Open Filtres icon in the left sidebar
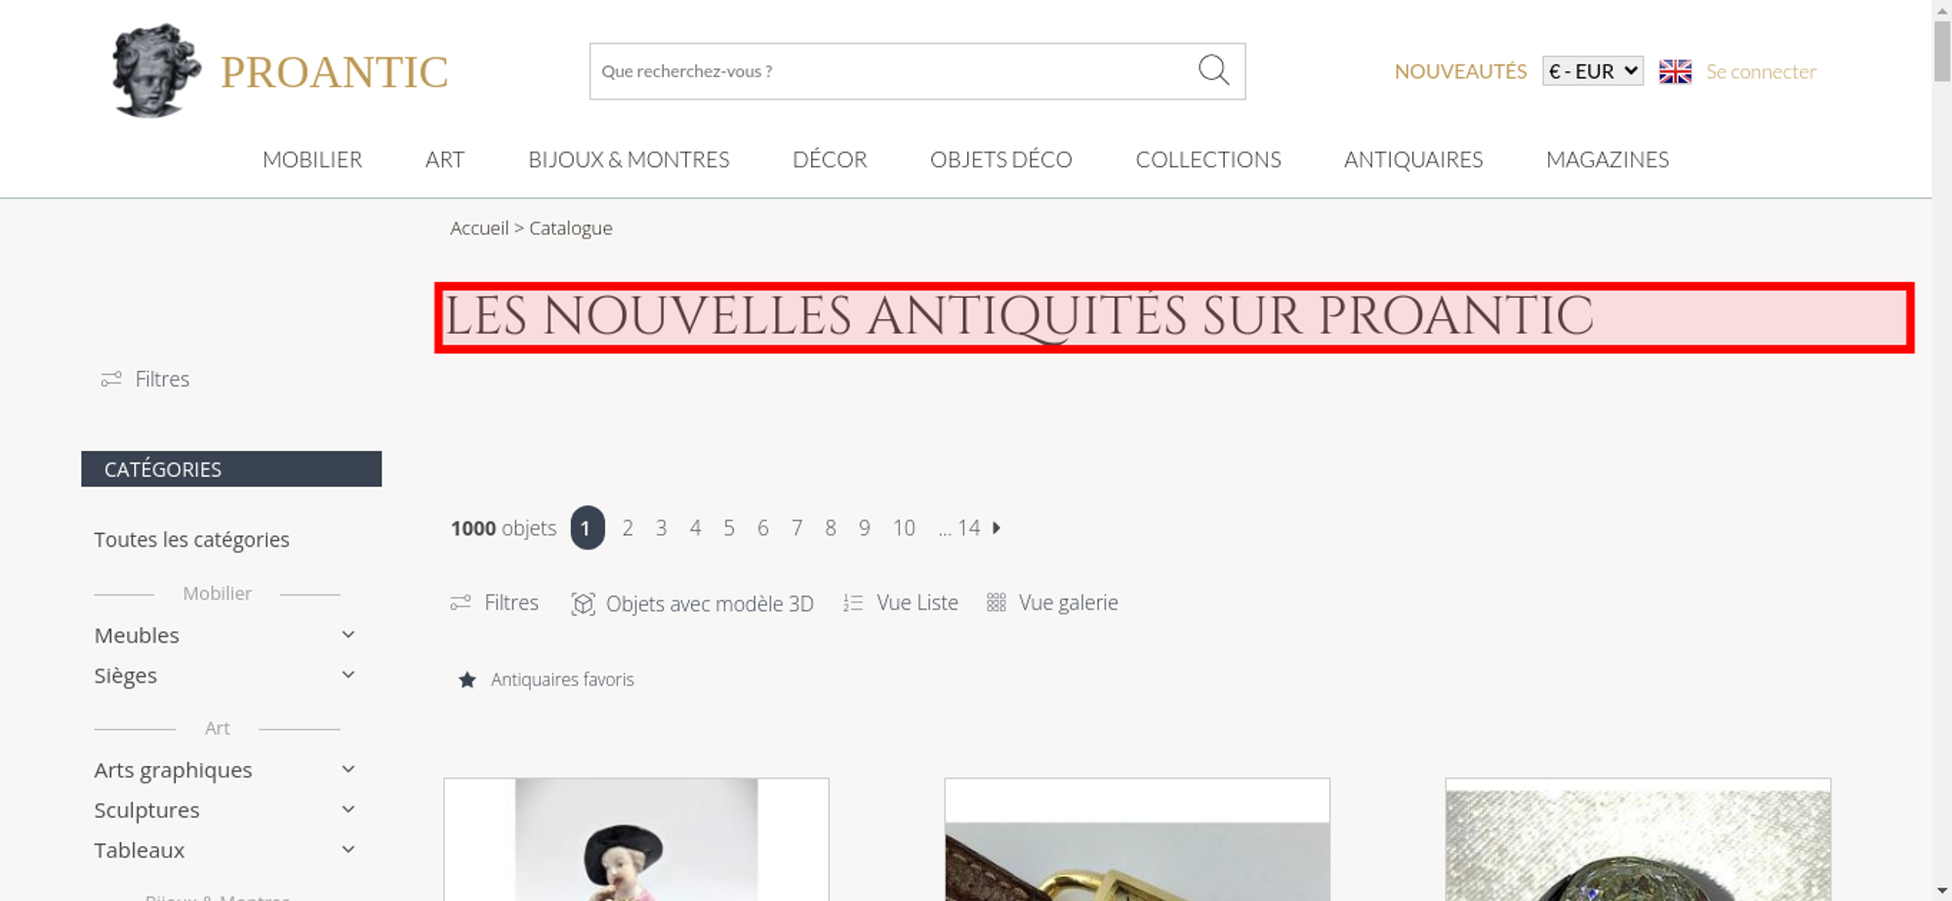The width and height of the screenshot is (1952, 901). tap(111, 379)
